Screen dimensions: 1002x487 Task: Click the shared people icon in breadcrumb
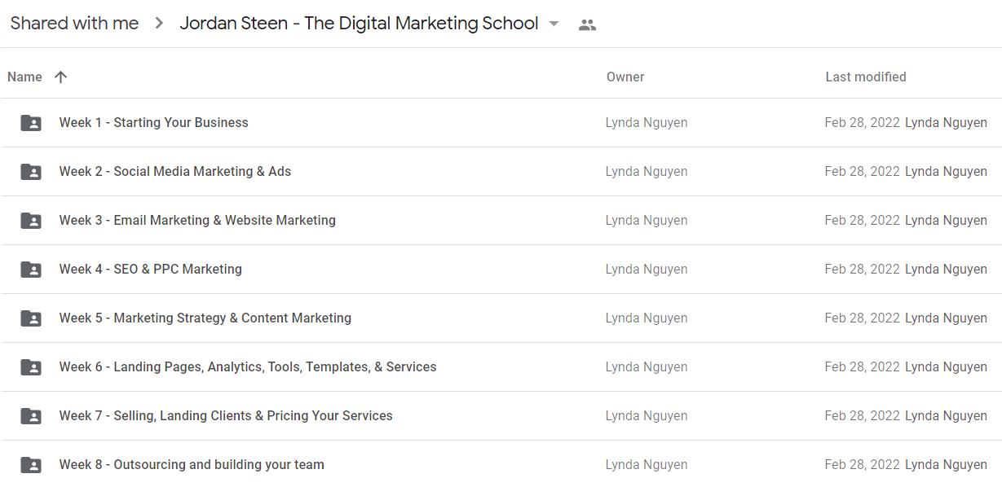(x=587, y=24)
